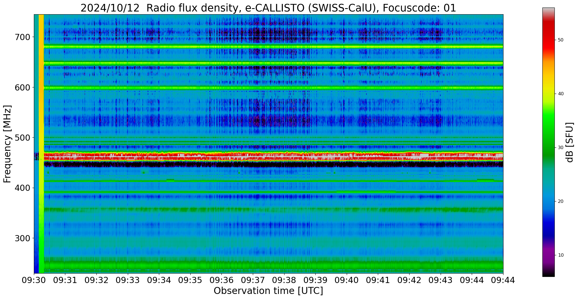This screenshot has height=299, width=578.
Task: Click the colorbar tick label 40
Action: click(x=561, y=94)
